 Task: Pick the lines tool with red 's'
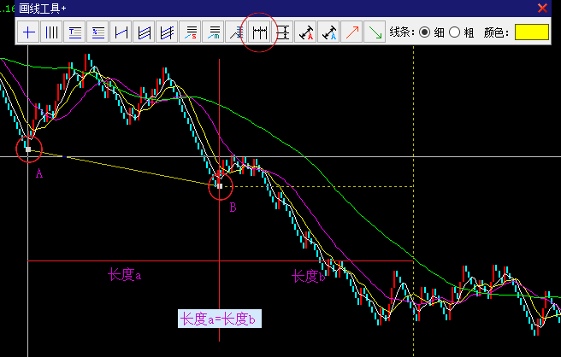click(x=191, y=33)
